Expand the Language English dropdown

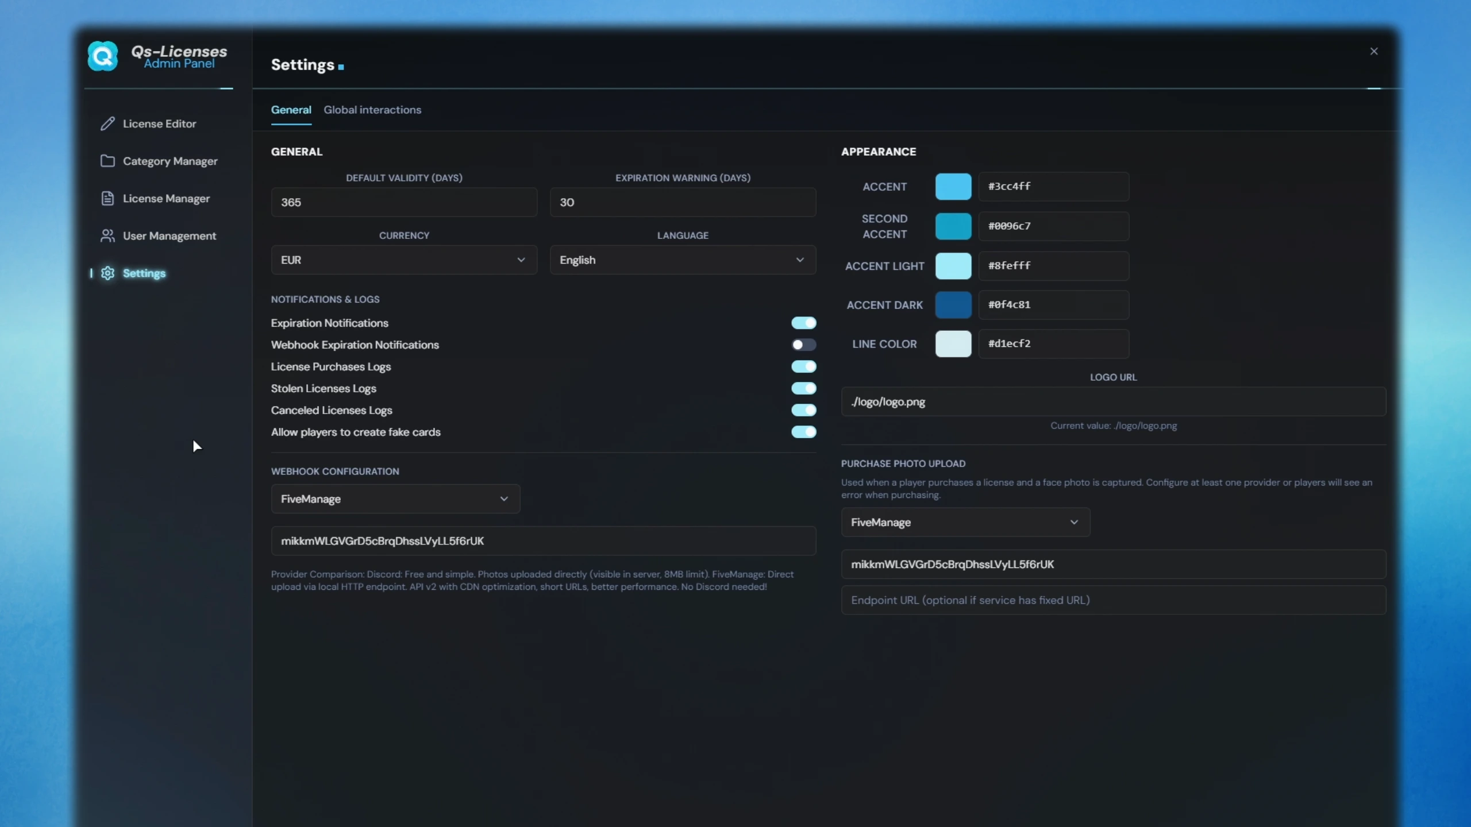click(x=683, y=260)
